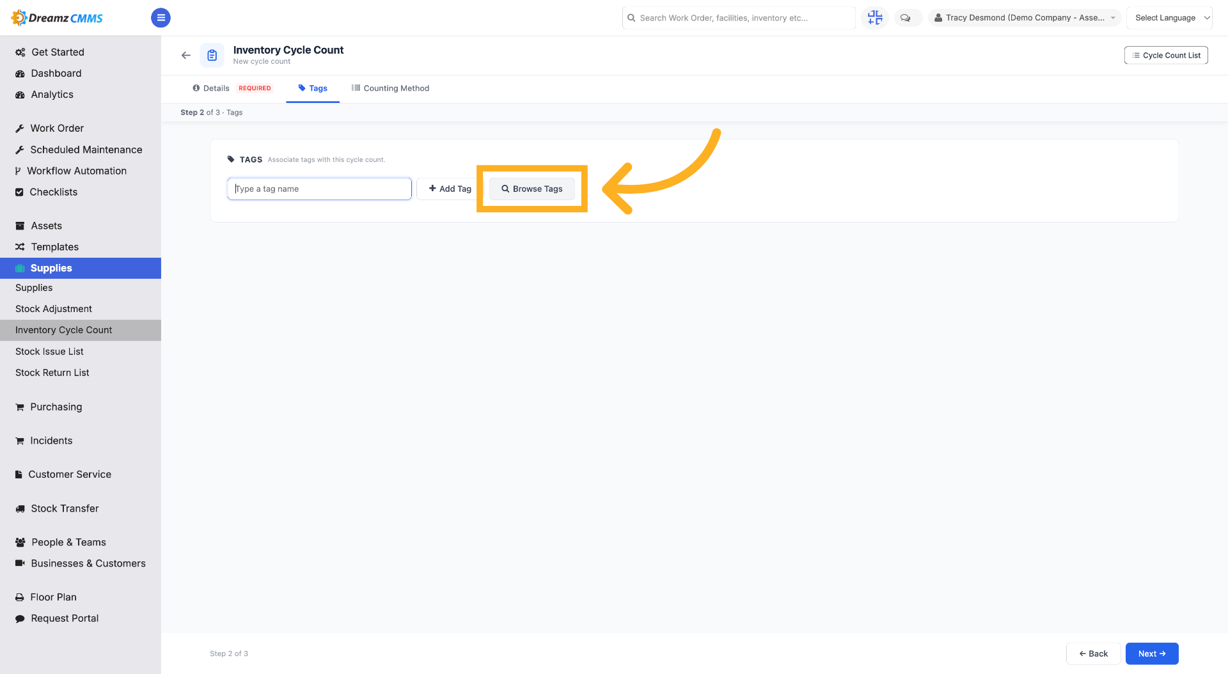This screenshot has width=1228, height=674.
Task: Open the Tracy Desmond account dropdown
Action: 1025,18
